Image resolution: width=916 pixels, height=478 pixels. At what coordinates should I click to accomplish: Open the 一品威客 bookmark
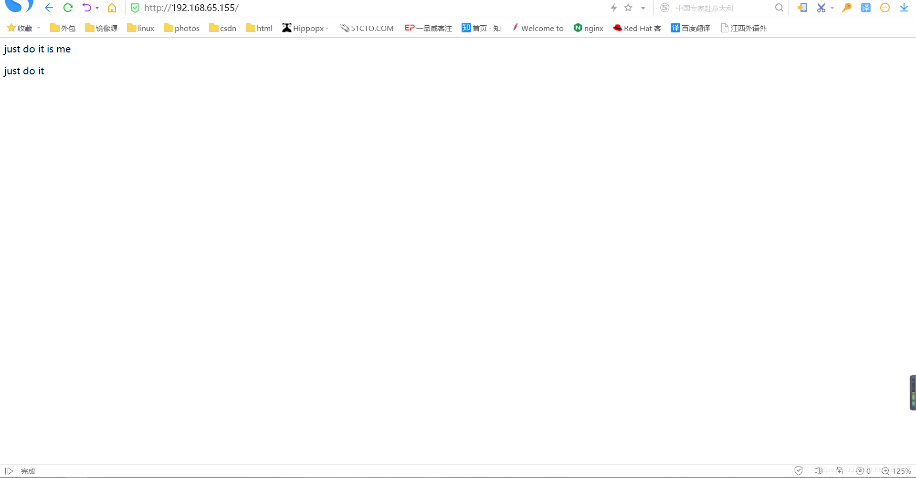point(428,28)
